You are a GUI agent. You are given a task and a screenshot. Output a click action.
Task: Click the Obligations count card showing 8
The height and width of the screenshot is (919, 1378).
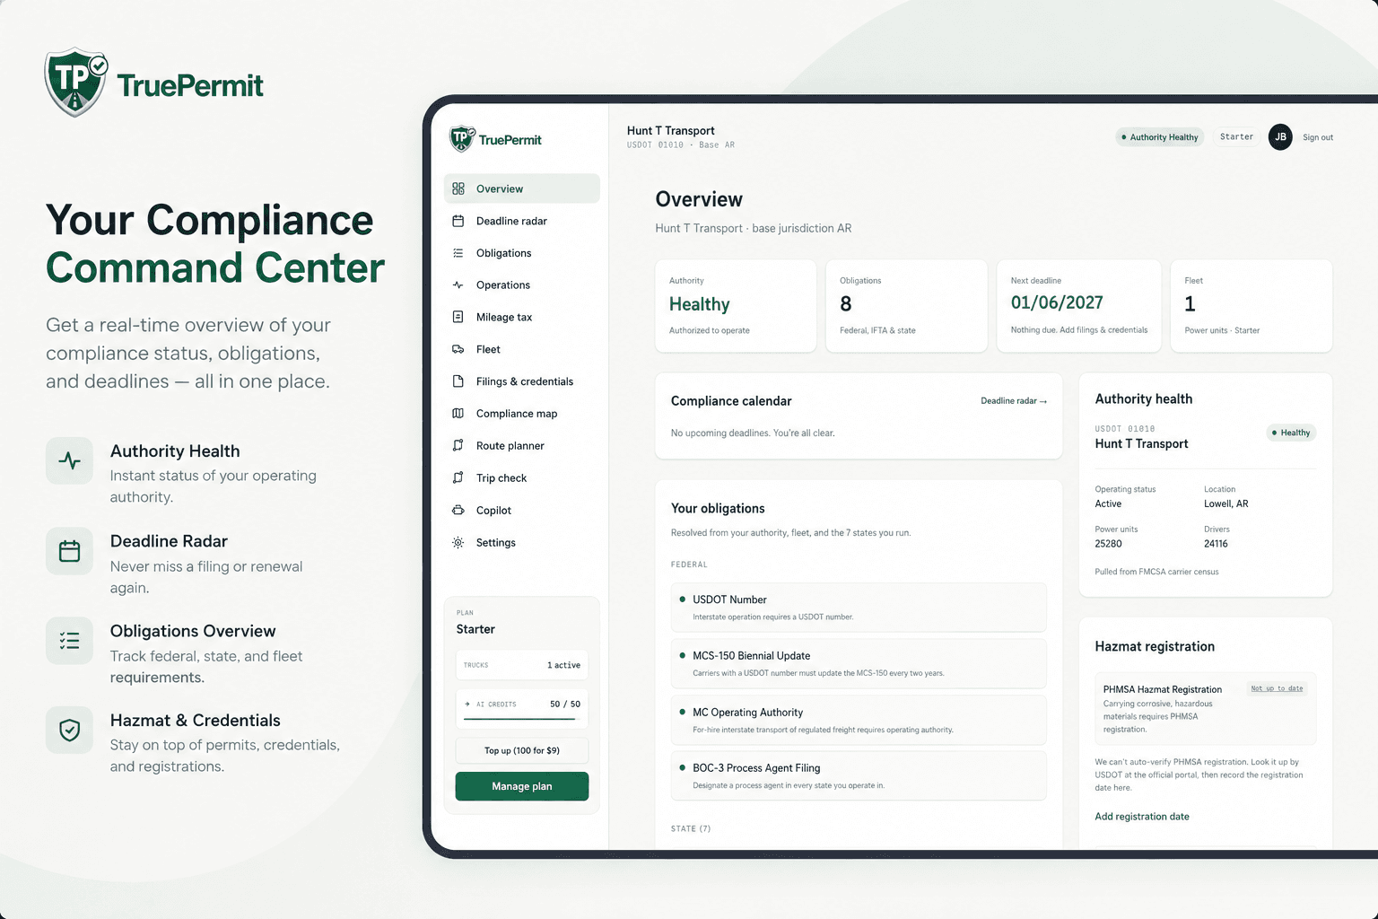(906, 306)
